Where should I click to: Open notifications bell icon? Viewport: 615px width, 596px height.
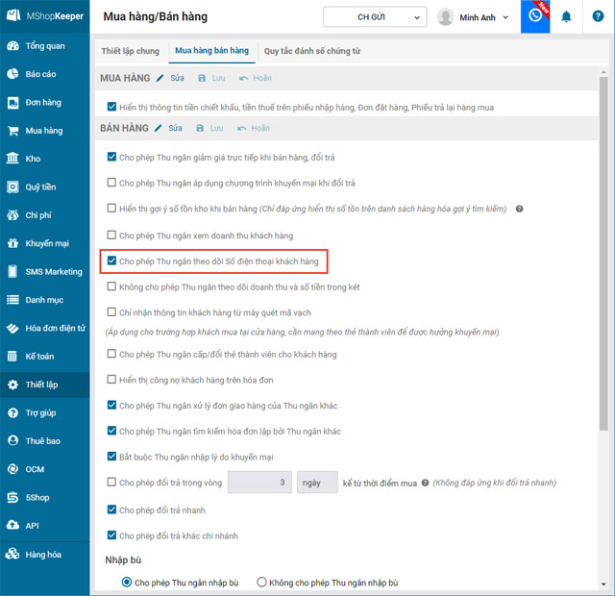566,17
